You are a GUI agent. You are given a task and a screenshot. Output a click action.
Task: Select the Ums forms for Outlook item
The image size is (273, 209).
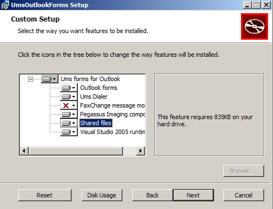click(x=90, y=79)
